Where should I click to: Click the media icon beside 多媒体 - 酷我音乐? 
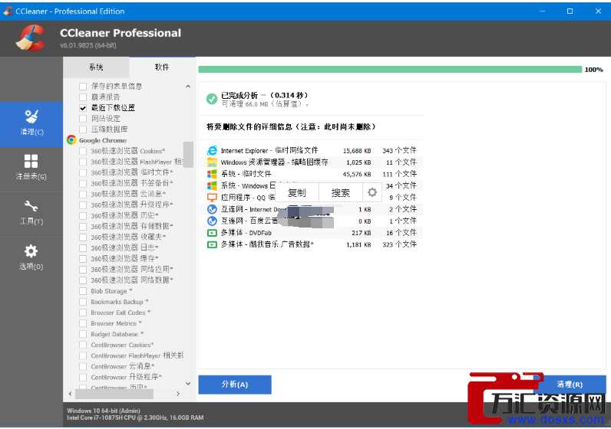[x=212, y=244]
